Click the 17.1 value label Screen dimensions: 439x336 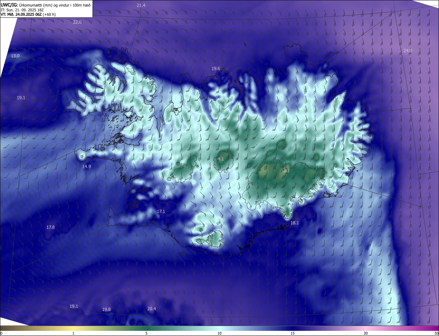(161, 212)
